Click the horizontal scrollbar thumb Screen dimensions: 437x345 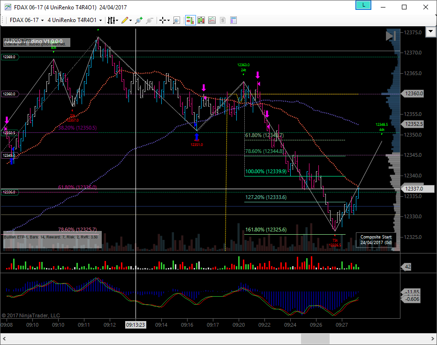315,339
